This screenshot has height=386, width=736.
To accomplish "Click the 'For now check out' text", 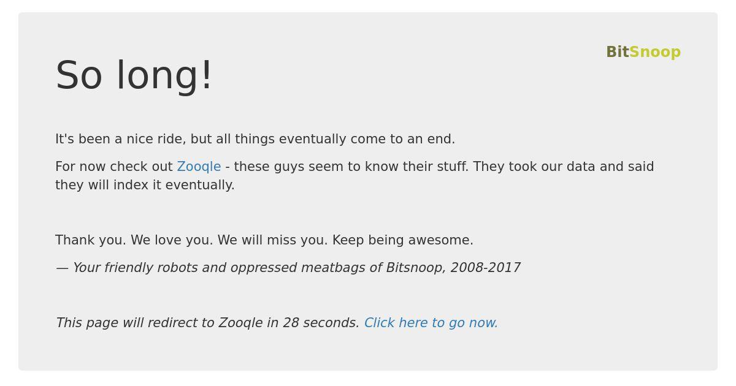I will [x=114, y=167].
